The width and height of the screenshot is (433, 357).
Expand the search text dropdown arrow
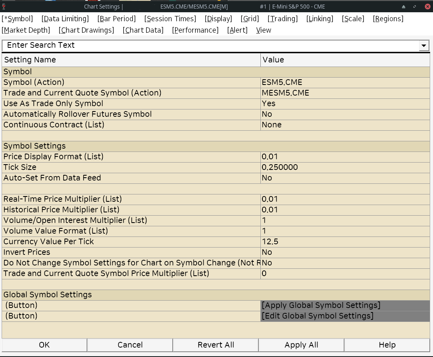point(424,46)
